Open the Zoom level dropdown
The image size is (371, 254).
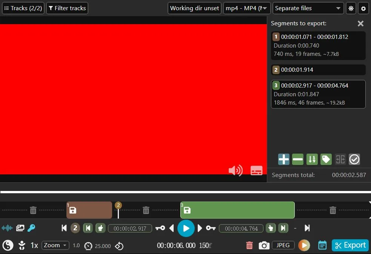coord(55,245)
